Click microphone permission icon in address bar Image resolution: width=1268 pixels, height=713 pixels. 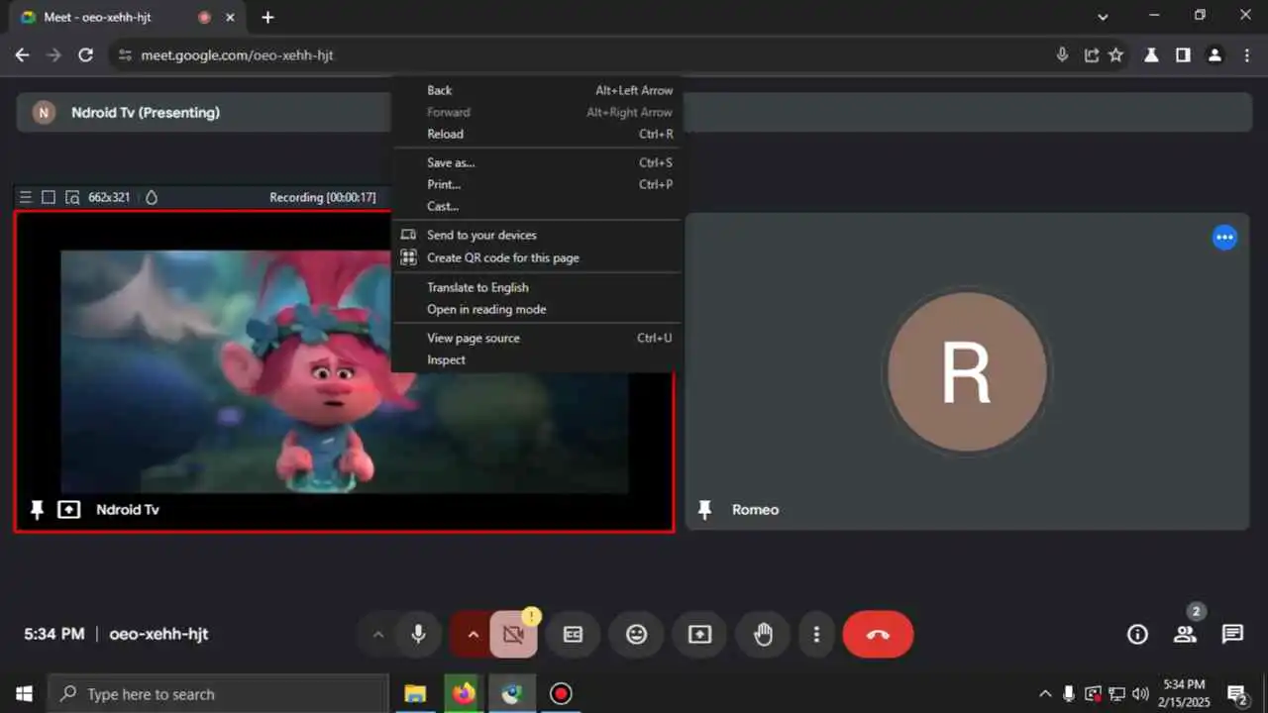(x=1062, y=55)
